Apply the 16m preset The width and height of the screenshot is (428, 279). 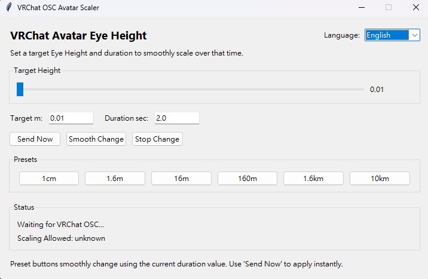tap(181, 179)
